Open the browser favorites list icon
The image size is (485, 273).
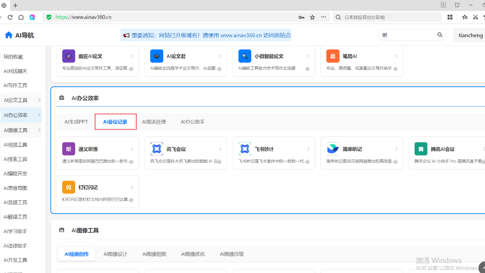click(x=465, y=17)
